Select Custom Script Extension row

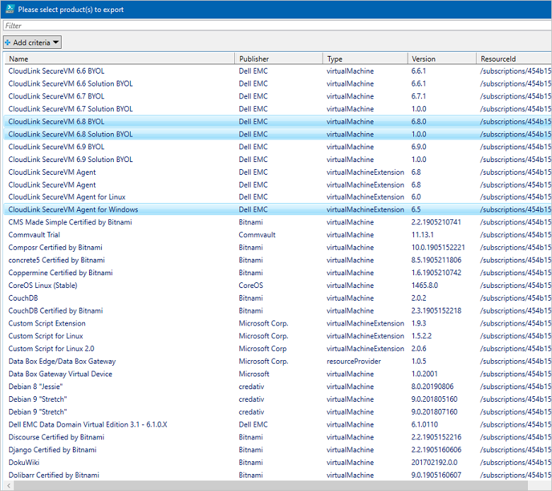(x=277, y=323)
